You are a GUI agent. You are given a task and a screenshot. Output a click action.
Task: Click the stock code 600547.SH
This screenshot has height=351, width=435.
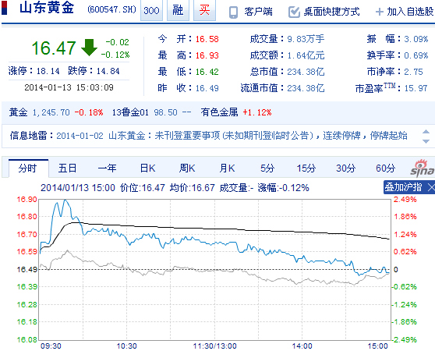pyautogui.click(x=111, y=9)
